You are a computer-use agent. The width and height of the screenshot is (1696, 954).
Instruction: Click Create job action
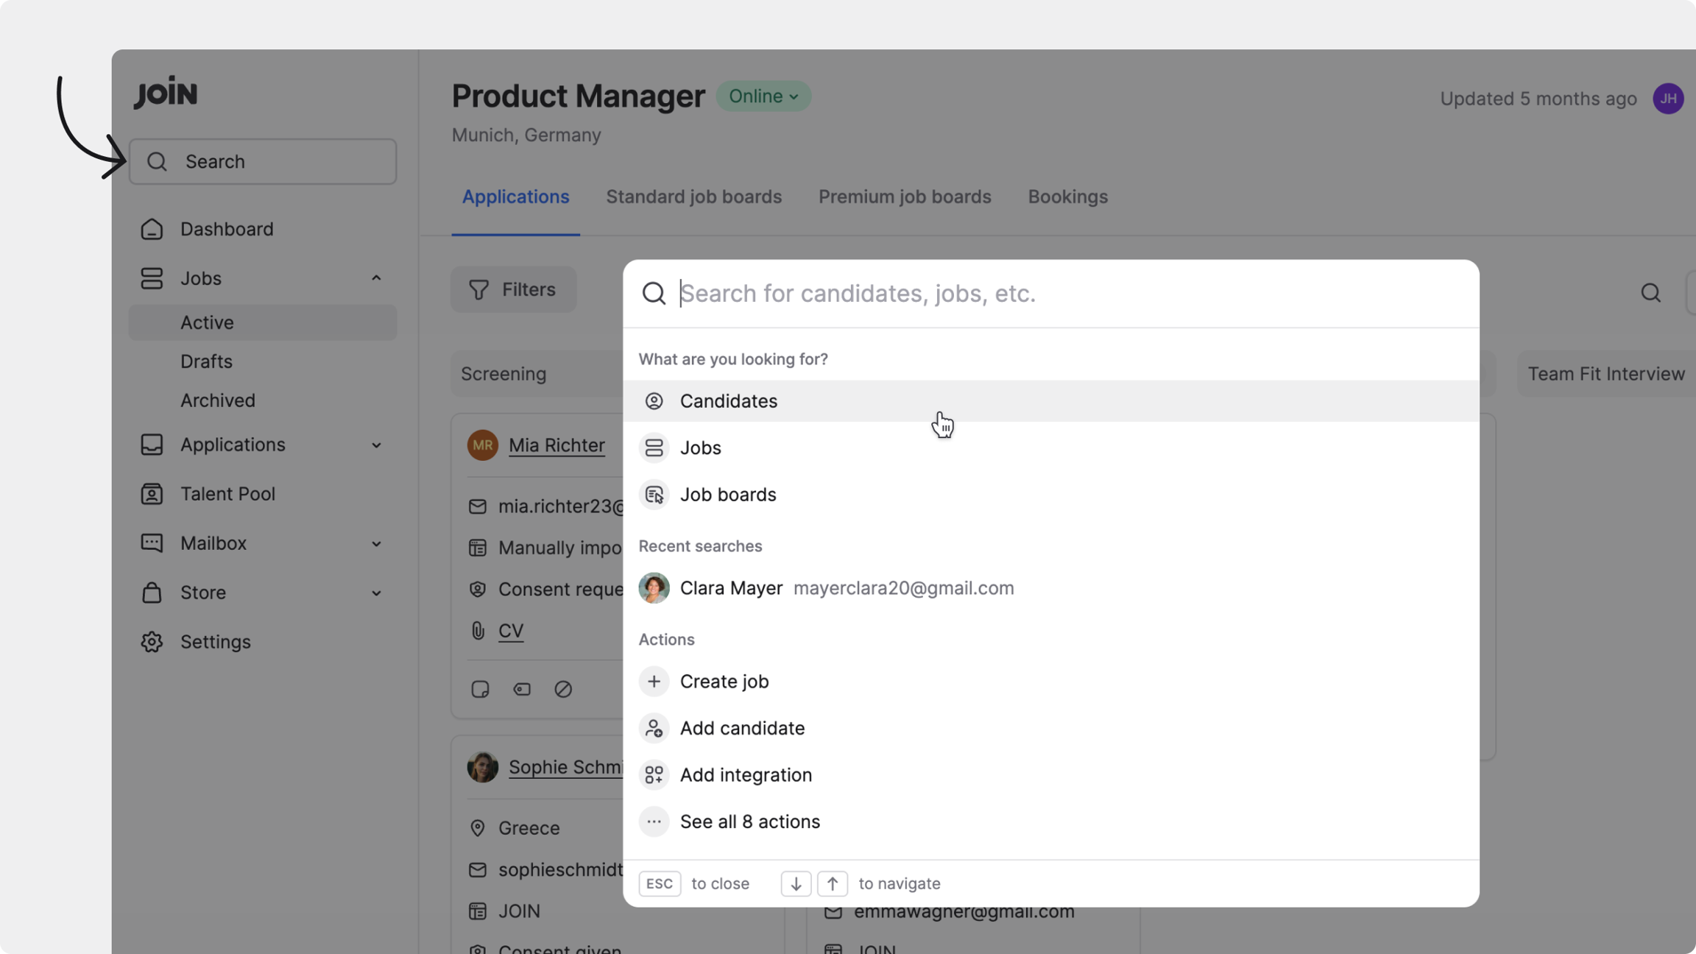point(724,682)
